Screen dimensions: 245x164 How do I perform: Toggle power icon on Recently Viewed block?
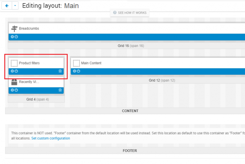pyautogui.click(x=16, y=90)
